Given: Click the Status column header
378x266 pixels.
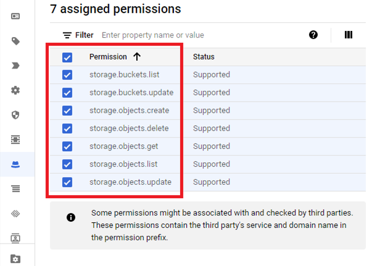Looking at the screenshot, I should pos(204,57).
